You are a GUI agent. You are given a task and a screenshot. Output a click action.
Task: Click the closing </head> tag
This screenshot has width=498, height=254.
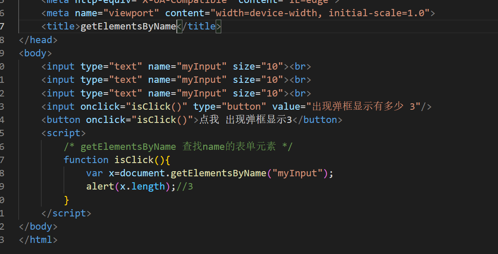click(x=38, y=40)
